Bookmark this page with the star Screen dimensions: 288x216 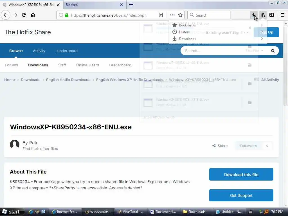coord(180,15)
